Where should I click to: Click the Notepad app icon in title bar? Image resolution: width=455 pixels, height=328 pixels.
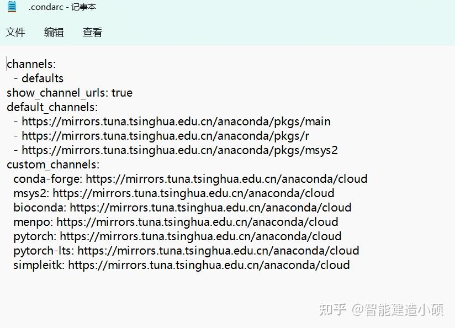(12, 7)
